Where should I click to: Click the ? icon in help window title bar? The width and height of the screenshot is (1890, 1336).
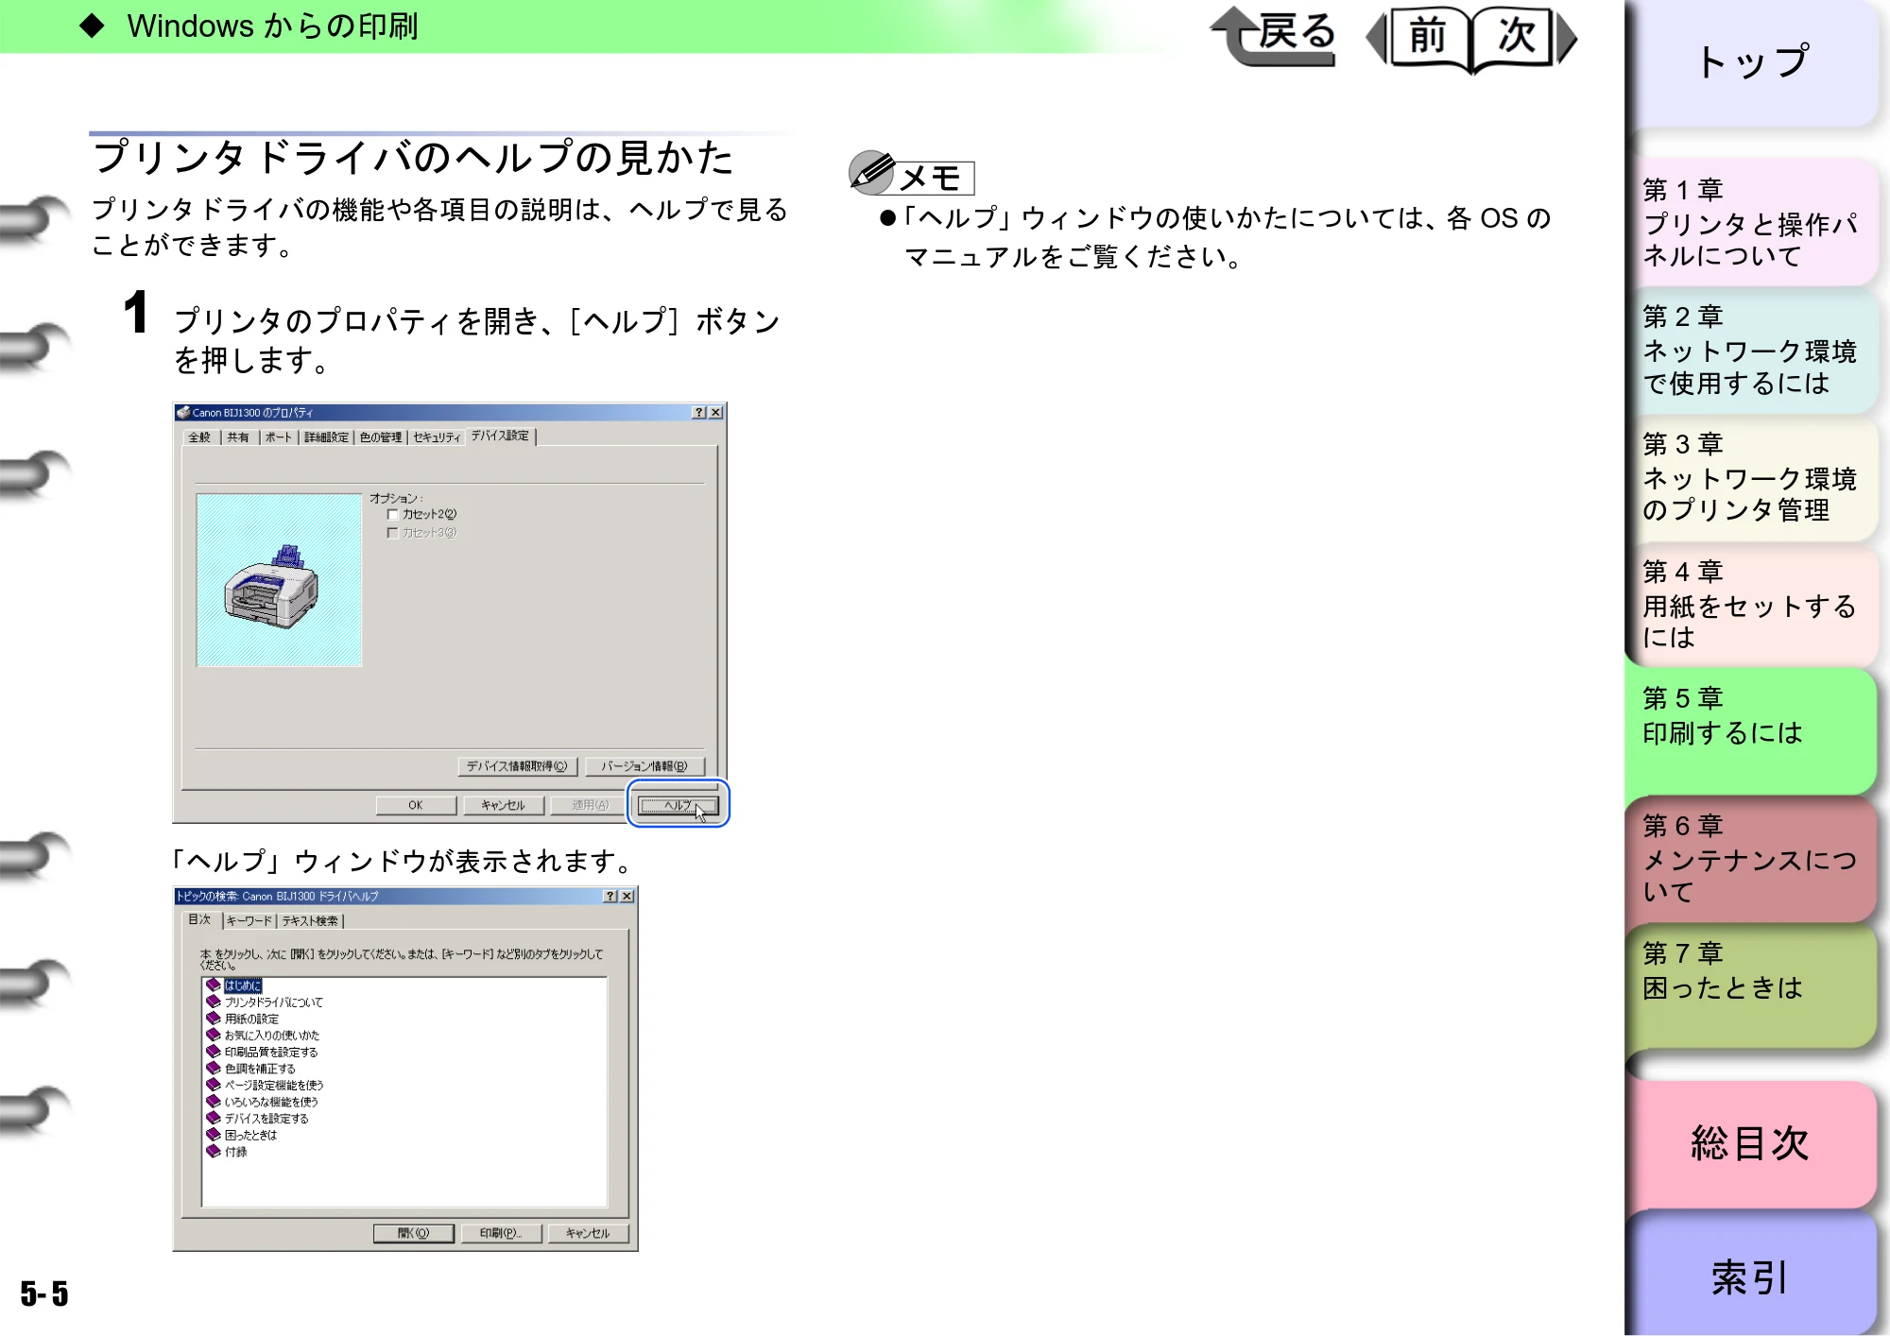pos(610,896)
